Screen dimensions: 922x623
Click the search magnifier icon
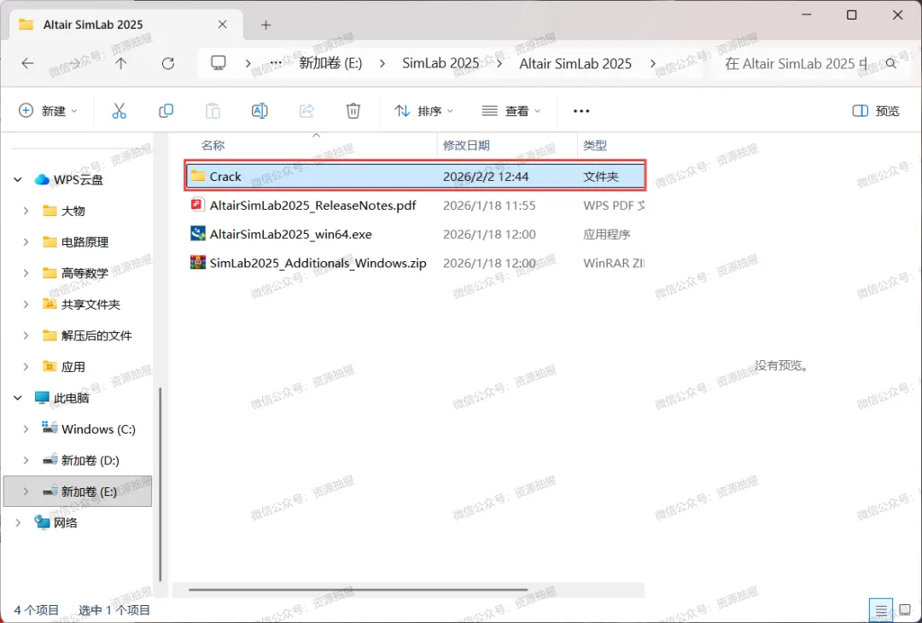coord(890,63)
